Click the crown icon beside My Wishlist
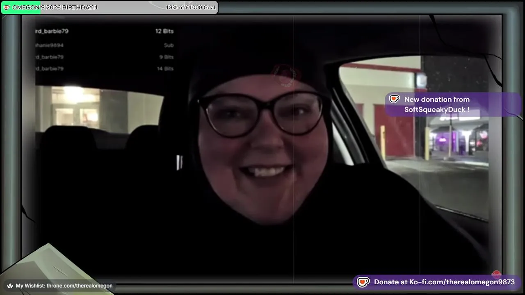 [10, 286]
